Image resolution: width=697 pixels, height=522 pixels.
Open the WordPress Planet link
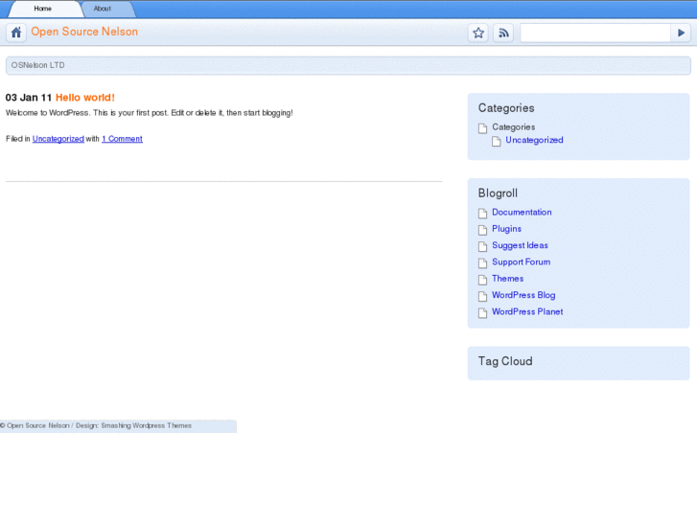pos(527,312)
